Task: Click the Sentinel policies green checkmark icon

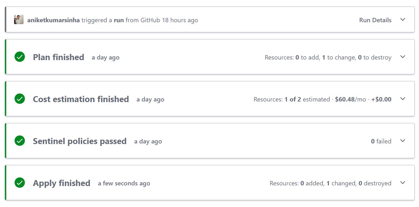Action: pos(20,141)
